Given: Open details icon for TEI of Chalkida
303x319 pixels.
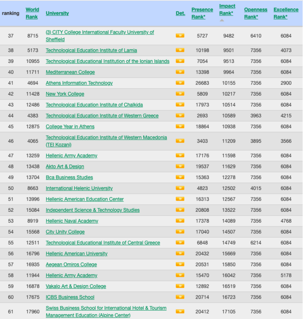Looking at the screenshot, I should 180,105.
